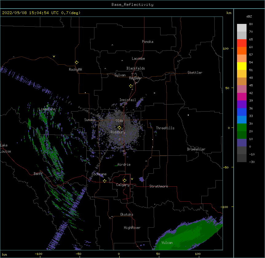Click the Vulcan label
Image resolution: width=265 pixels, height=258 pixels.
click(x=167, y=243)
